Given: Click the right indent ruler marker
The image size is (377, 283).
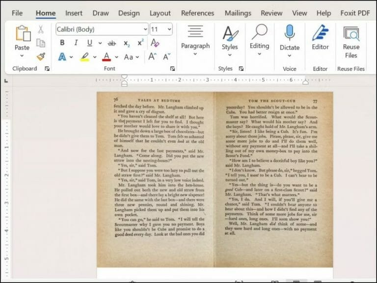Looking at the screenshot, I should [305, 83].
